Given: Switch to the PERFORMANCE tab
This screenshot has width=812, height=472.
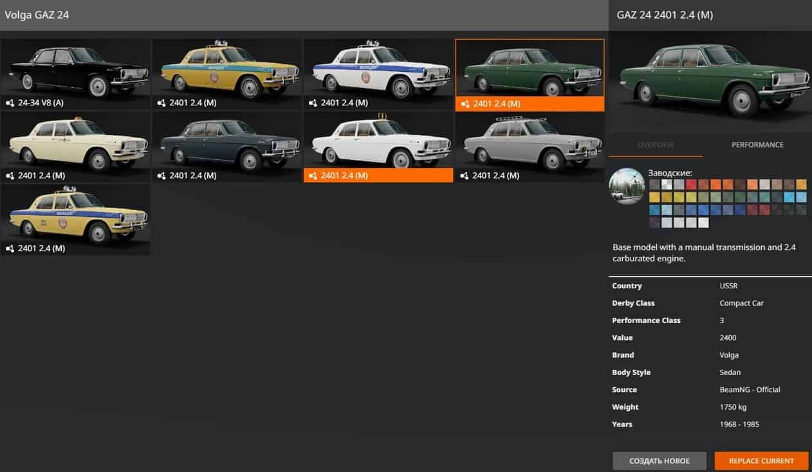Looking at the screenshot, I should click(x=757, y=145).
